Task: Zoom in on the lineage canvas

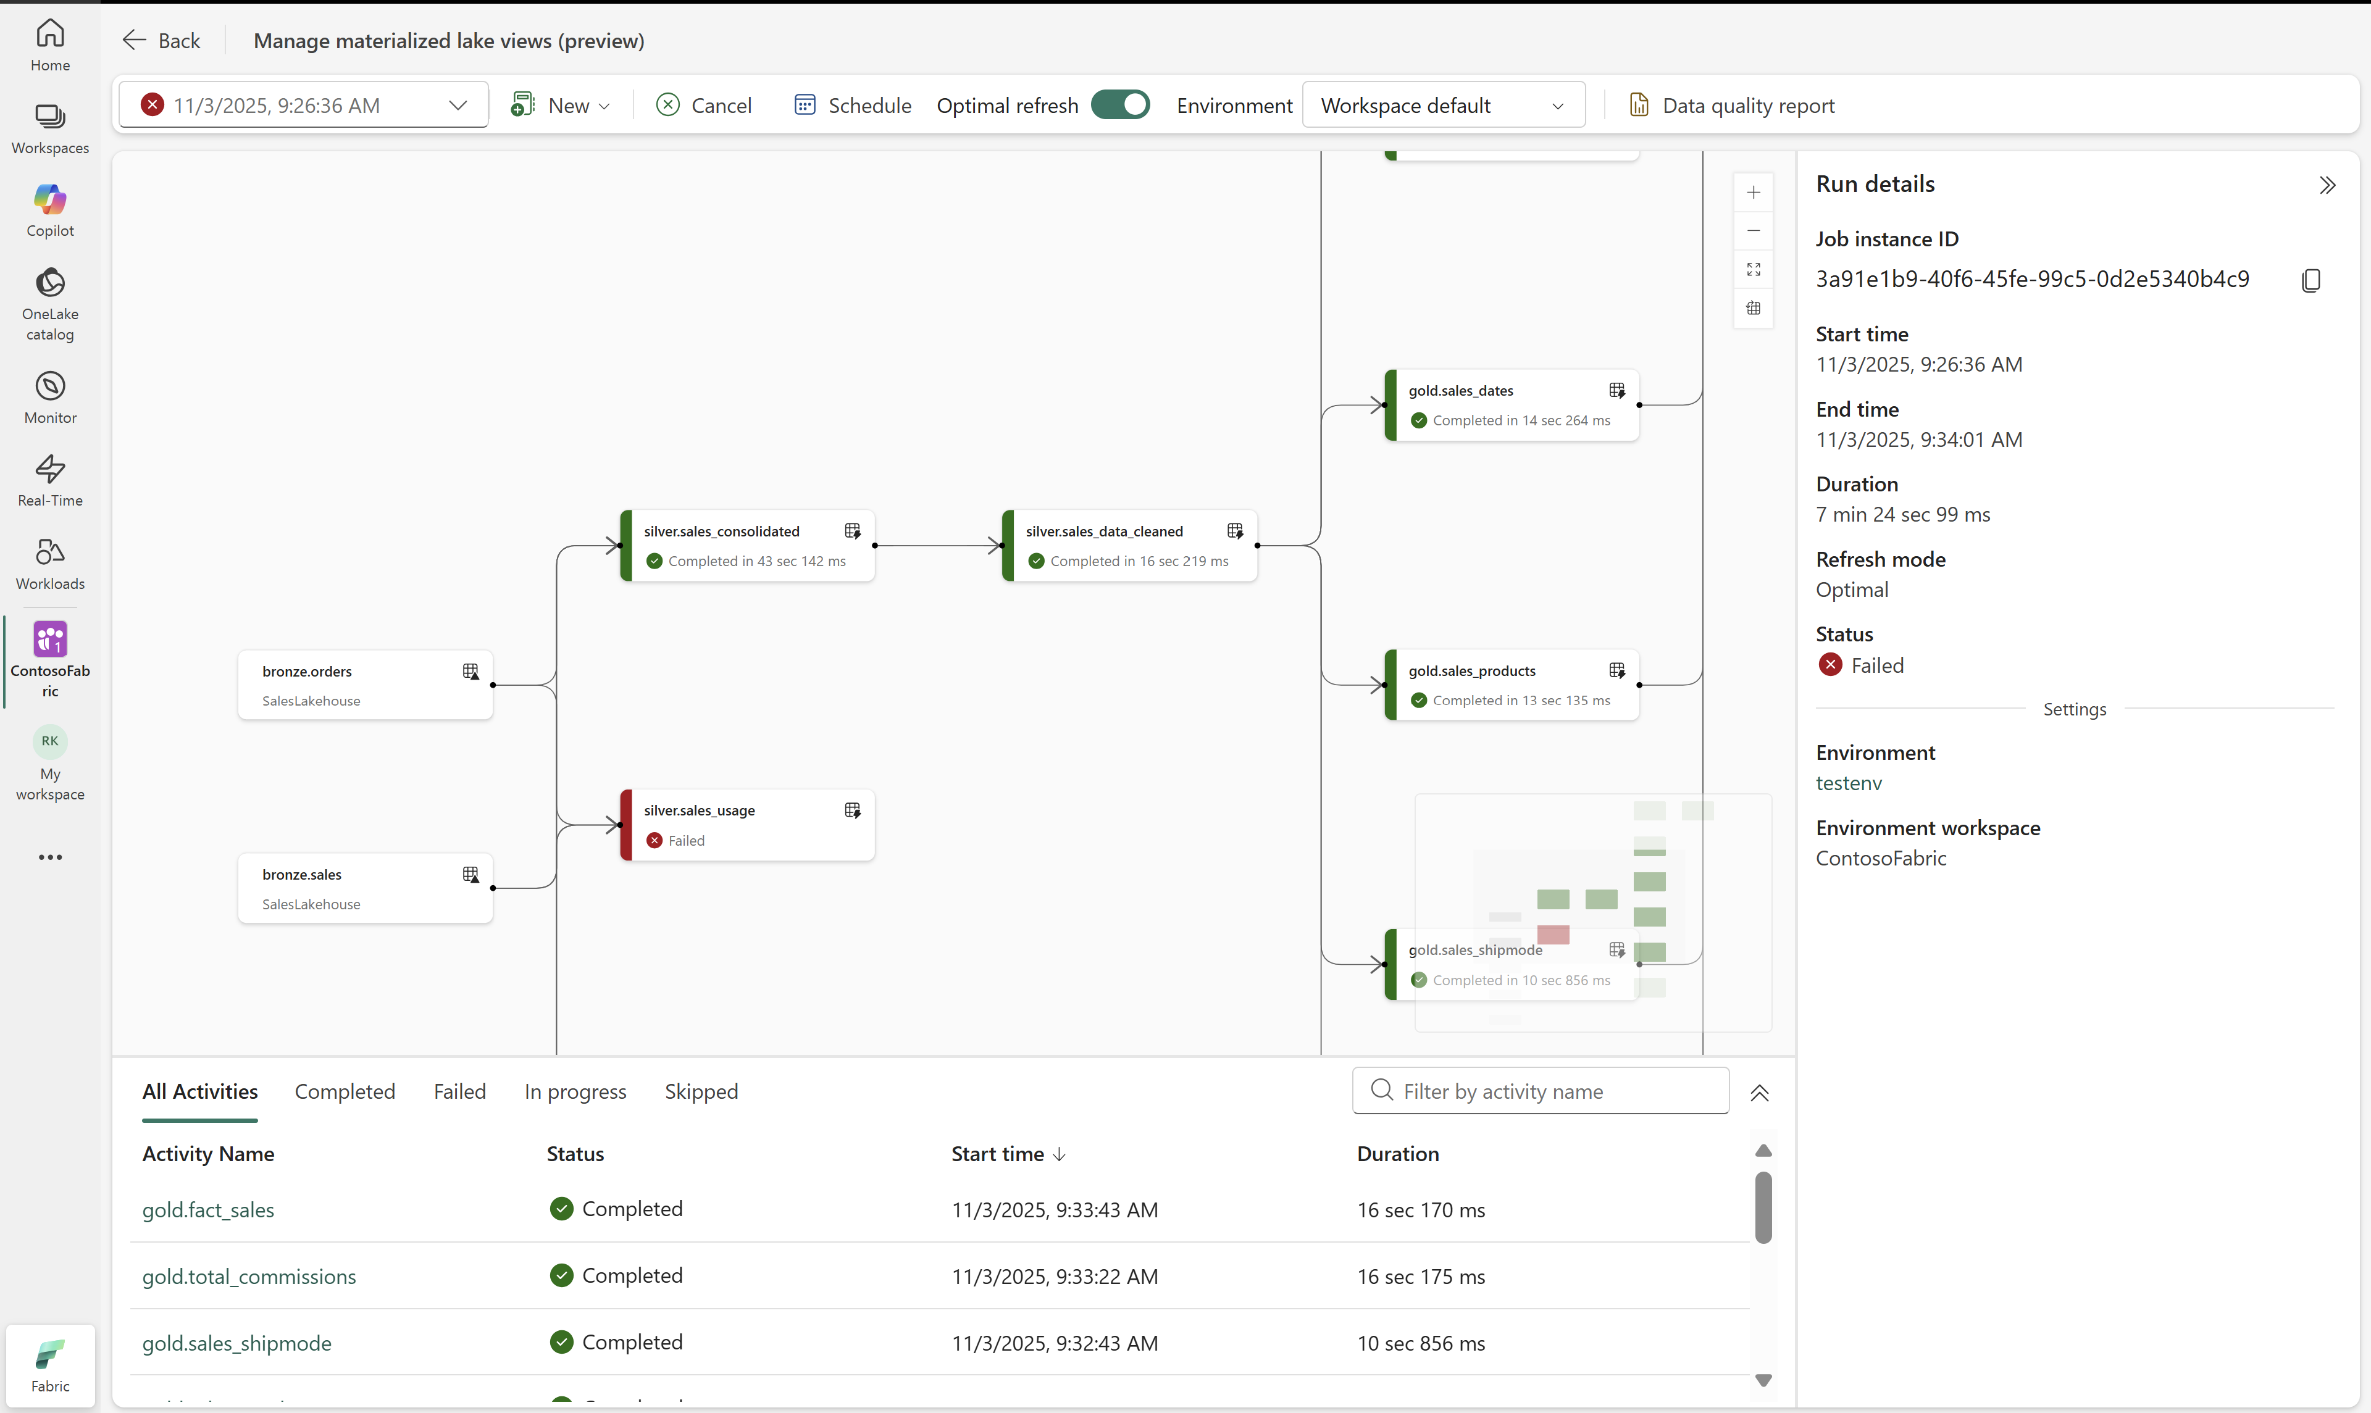Action: point(1753,193)
